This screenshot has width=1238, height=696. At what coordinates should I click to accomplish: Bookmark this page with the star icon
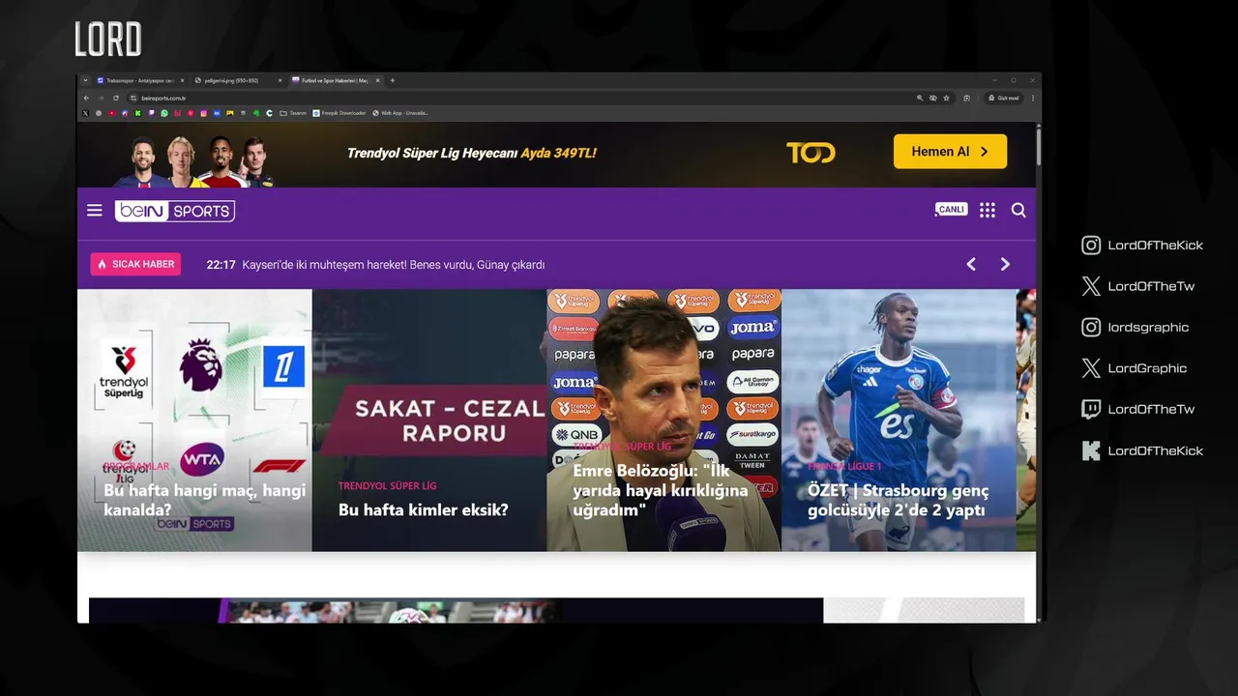[x=946, y=98]
